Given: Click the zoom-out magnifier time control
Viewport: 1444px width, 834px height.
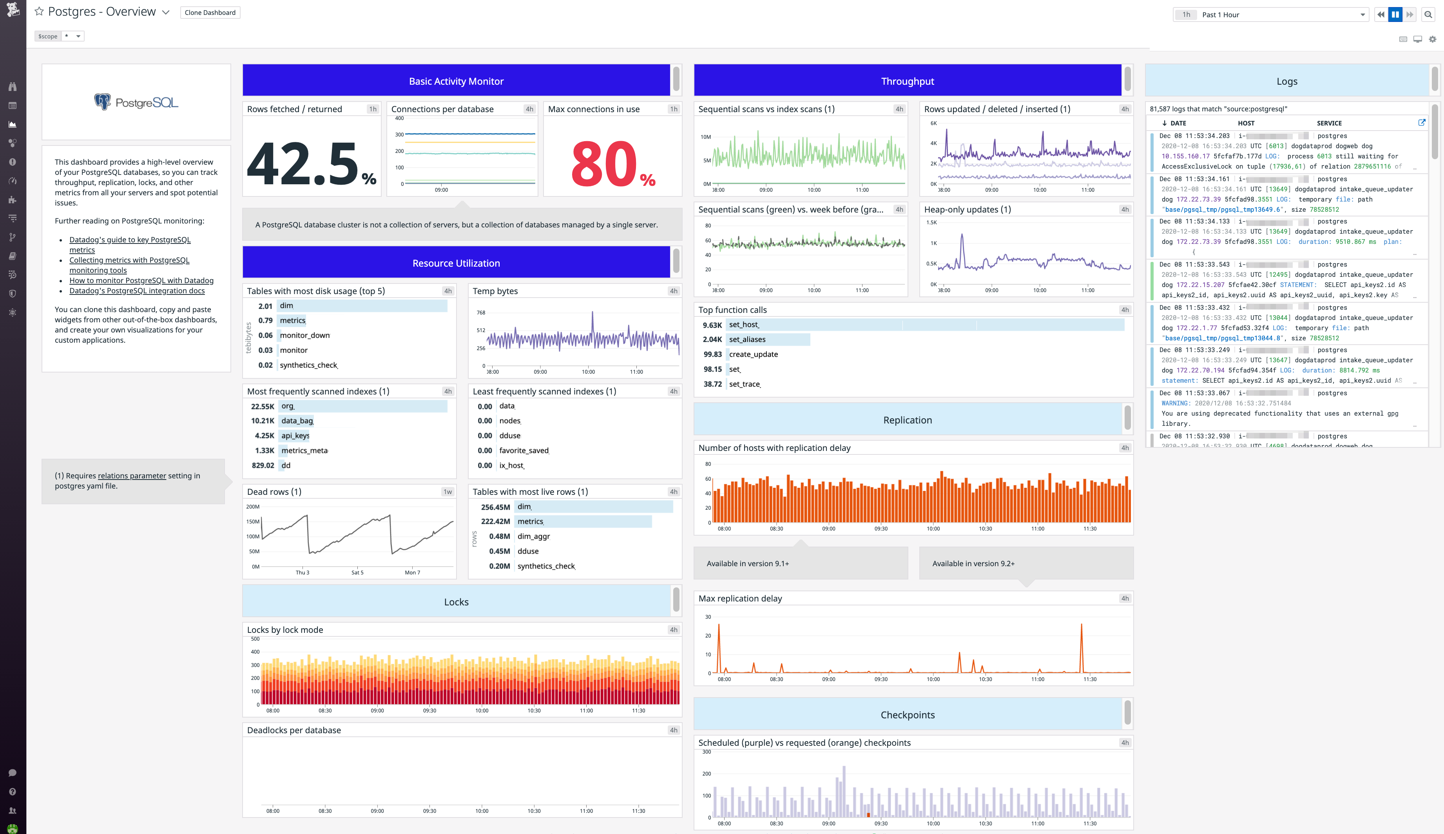Looking at the screenshot, I should point(1429,15).
